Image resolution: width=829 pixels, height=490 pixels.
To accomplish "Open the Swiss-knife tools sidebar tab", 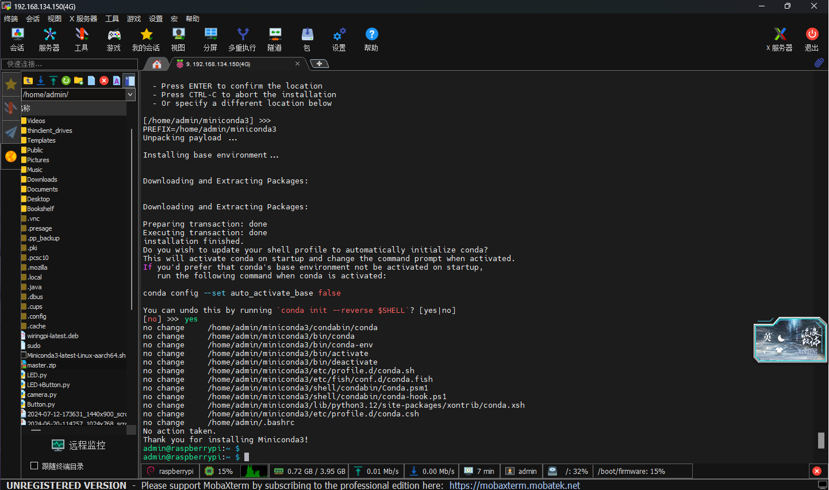I will coord(11,108).
